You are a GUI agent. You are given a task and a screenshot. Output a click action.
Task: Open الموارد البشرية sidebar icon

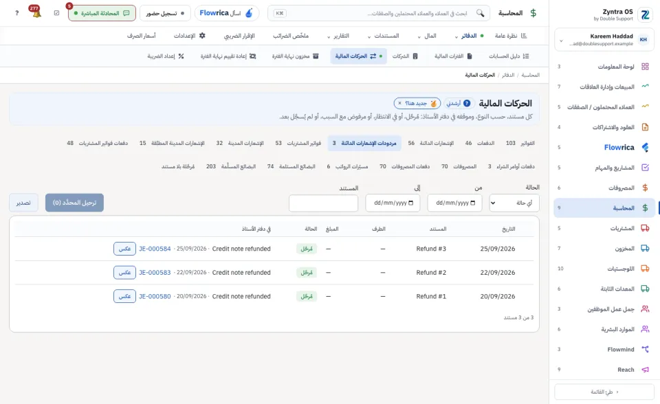[645, 329]
